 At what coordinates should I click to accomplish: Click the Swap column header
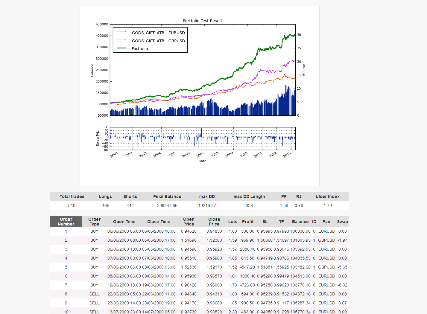(x=343, y=222)
